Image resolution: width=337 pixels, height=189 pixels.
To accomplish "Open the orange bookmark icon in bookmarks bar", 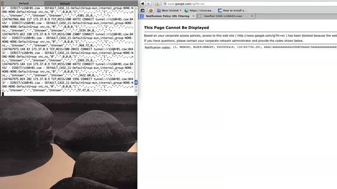I will pos(151,10).
